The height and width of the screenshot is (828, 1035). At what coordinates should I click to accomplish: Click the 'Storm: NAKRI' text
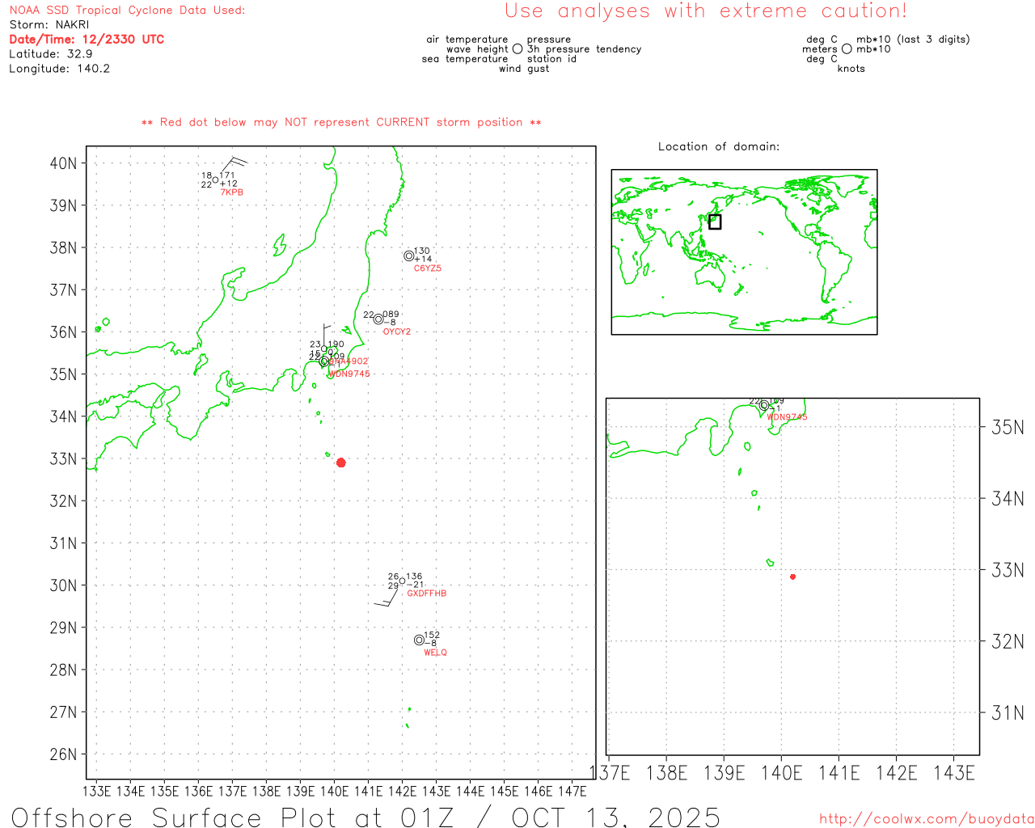[49, 25]
